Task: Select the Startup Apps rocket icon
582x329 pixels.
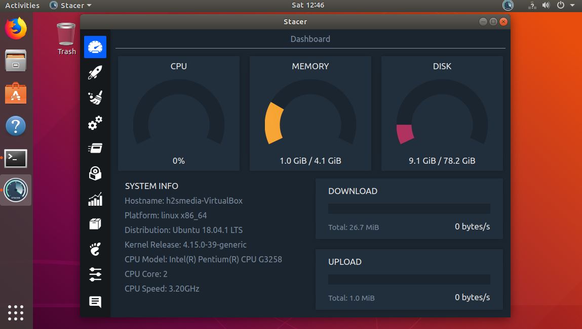Action: coord(95,72)
